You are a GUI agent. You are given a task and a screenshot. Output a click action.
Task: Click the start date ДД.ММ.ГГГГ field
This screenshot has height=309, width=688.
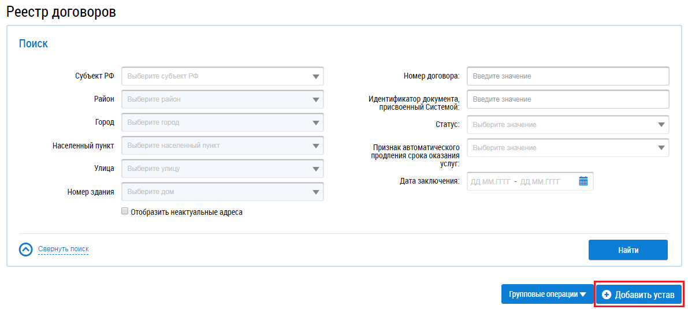click(490, 181)
